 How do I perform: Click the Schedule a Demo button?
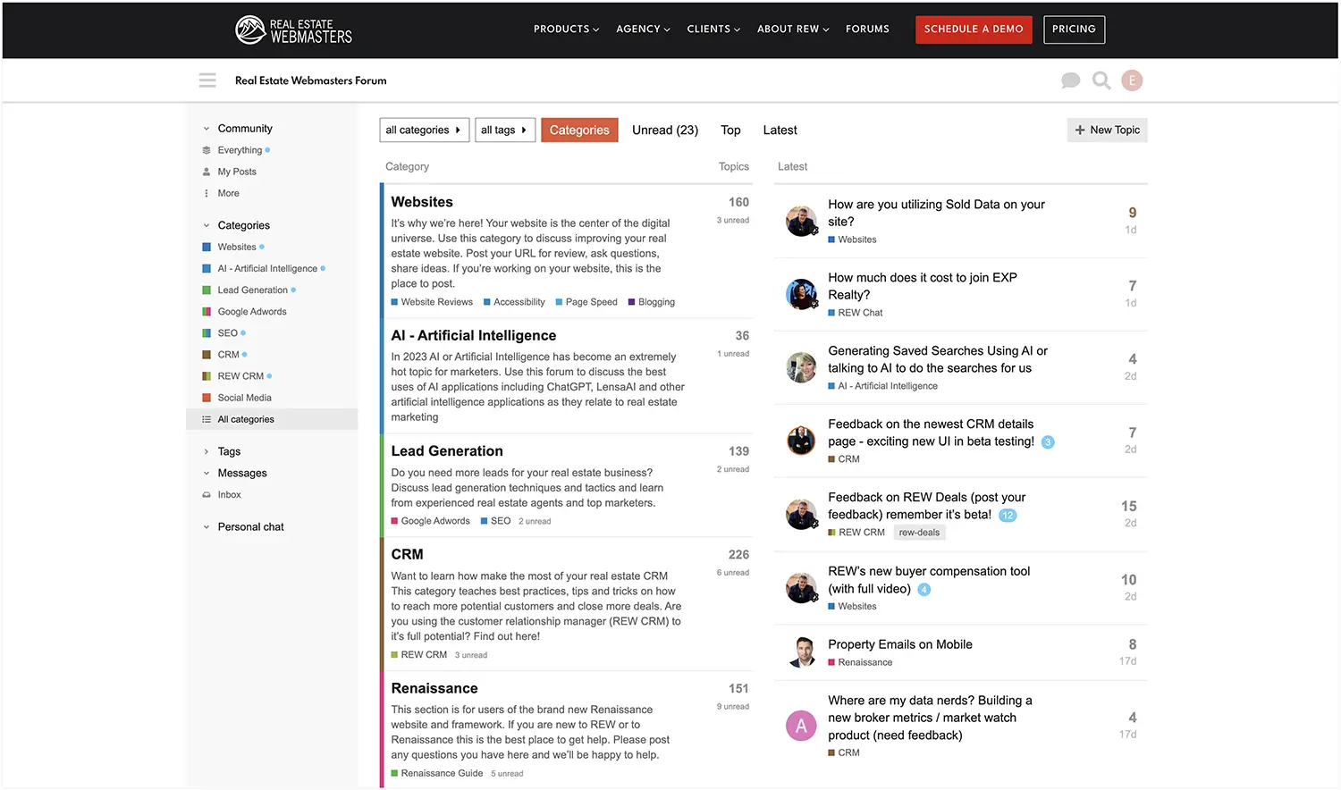973,29
